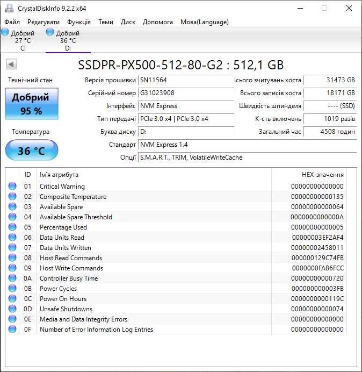Click the previous disk arrow button

pyautogui.click(x=11, y=65)
